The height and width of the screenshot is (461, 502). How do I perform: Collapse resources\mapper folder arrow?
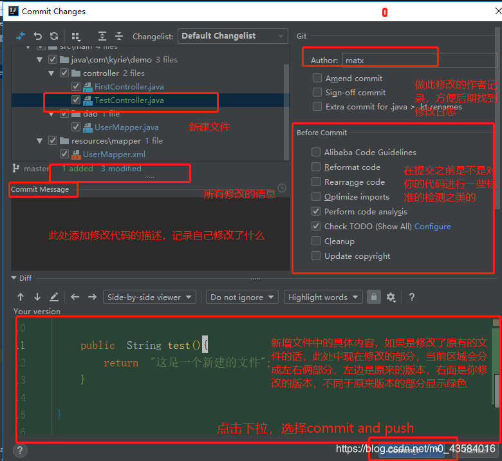(40, 140)
